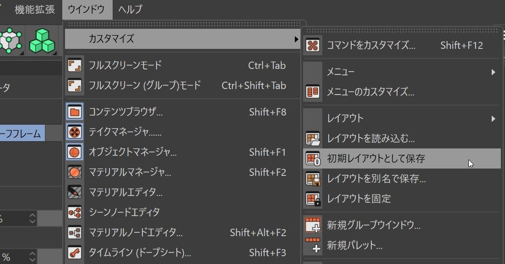Open the ウインドウ menu
Image resolution: width=505 pixels, height=264 pixels.
[87, 9]
